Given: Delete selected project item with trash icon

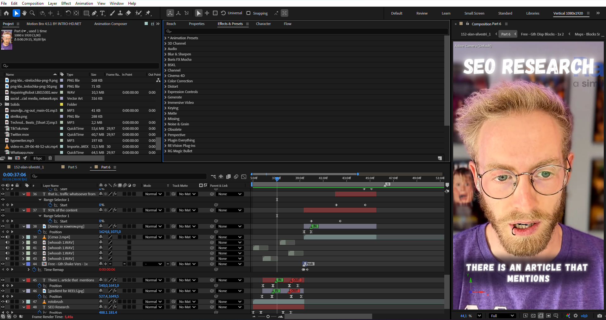Looking at the screenshot, I should tap(50, 158).
